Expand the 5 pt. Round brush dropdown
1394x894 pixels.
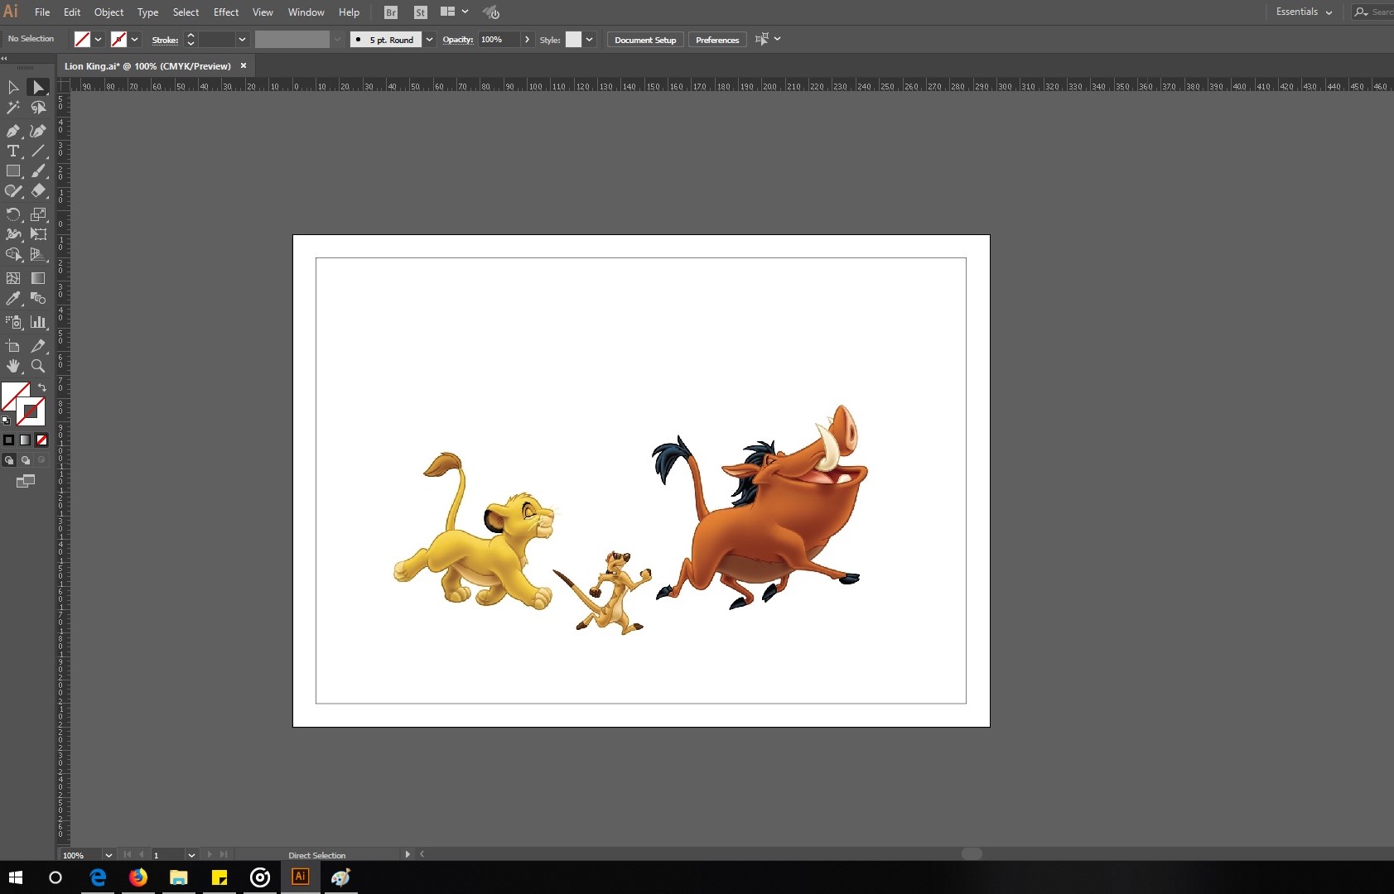(x=429, y=40)
